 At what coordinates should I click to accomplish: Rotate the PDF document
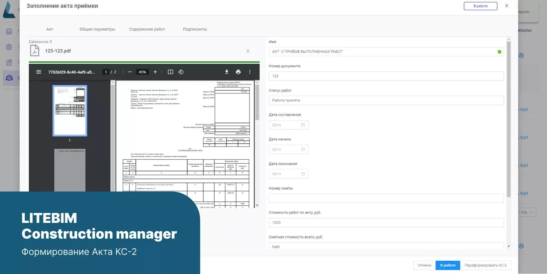(x=181, y=72)
